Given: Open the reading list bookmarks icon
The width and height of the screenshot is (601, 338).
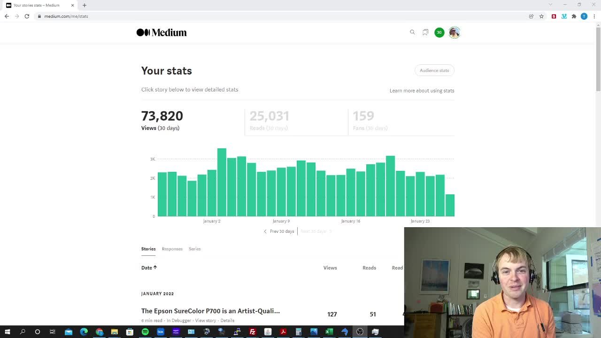Looking at the screenshot, I should [x=425, y=32].
